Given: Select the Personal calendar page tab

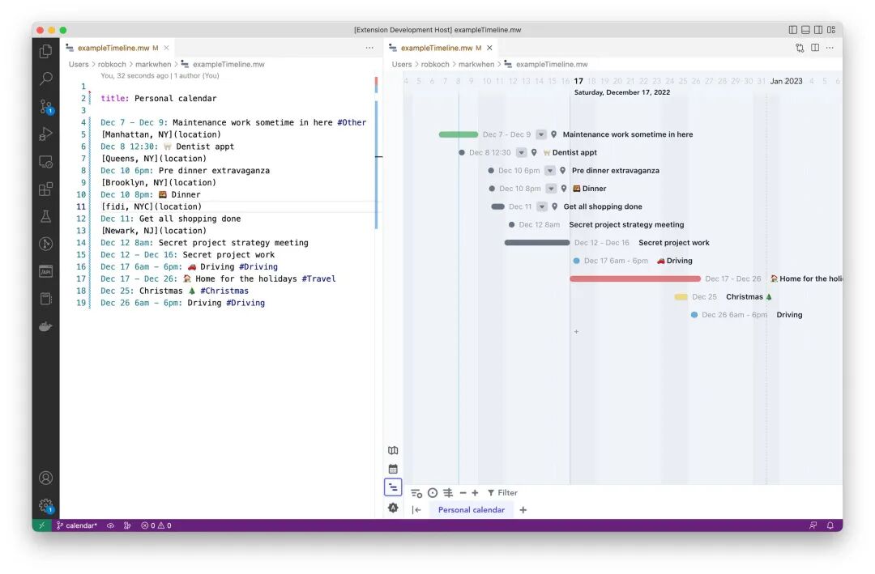Looking at the screenshot, I should tap(471, 510).
